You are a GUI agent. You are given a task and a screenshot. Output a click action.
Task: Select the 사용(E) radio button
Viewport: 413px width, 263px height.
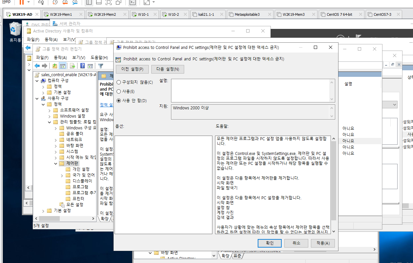tap(119, 92)
